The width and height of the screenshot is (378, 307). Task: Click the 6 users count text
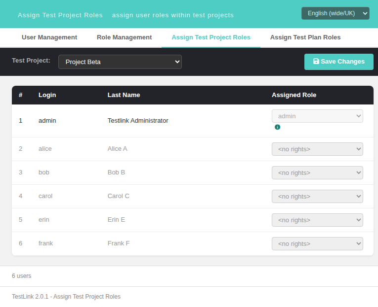(21, 276)
